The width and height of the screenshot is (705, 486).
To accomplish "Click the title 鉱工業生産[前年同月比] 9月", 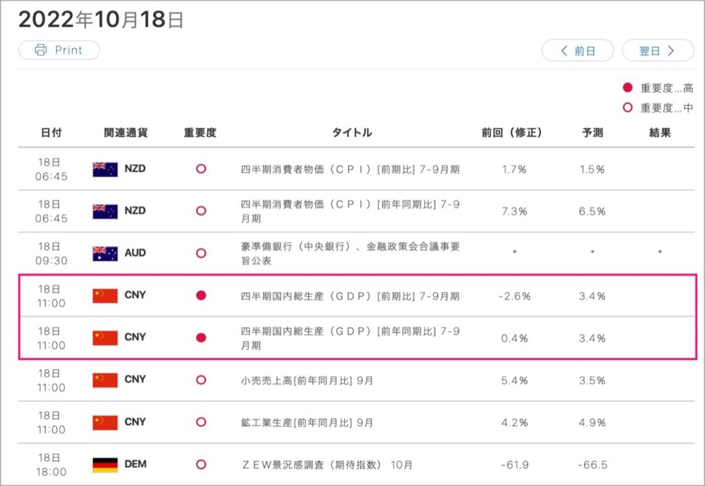I will [x=307, y=423].
